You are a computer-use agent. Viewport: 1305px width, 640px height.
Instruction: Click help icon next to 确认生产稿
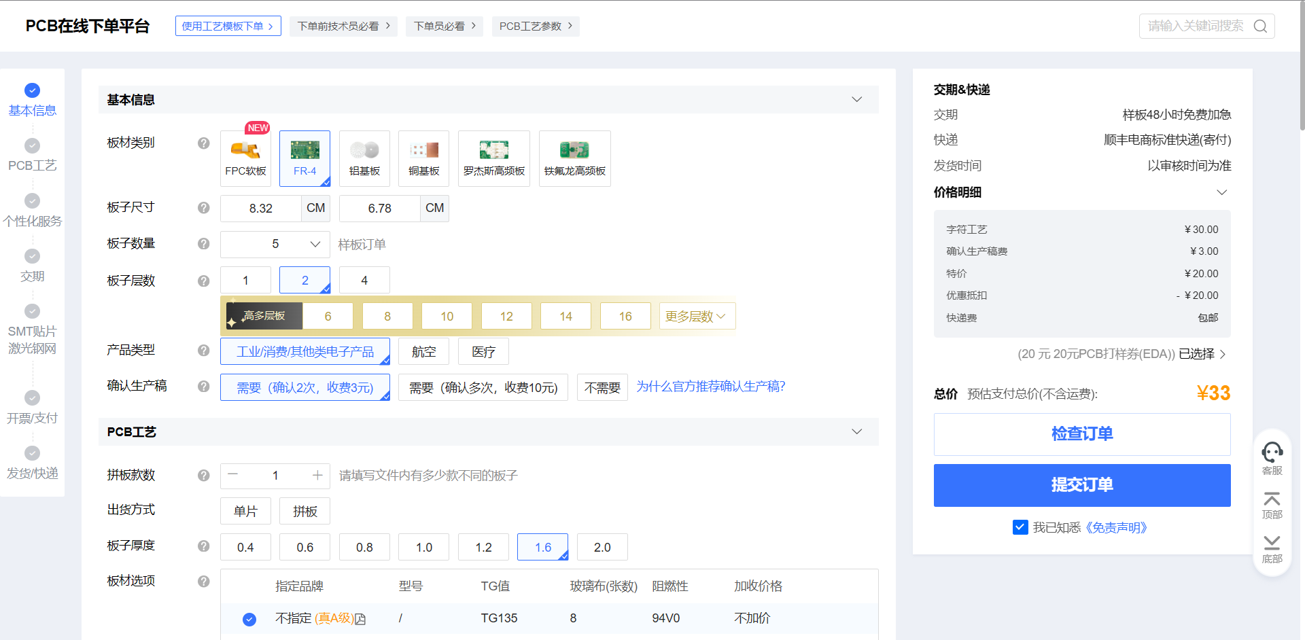[204, 386]
